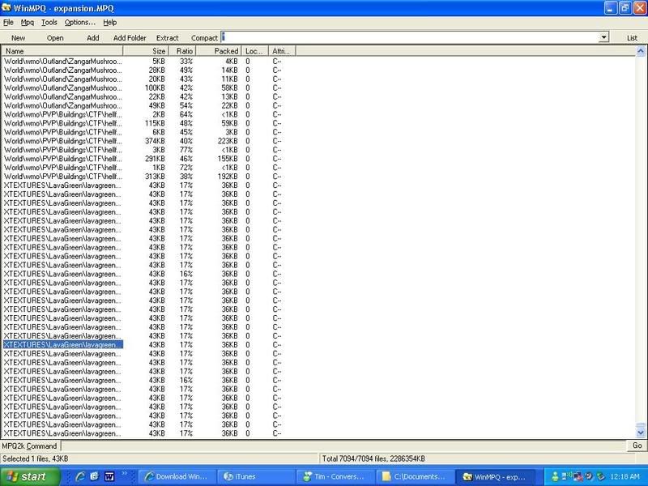Viewport: 648px width, 486px height.
Task: Click the highlighted XTEXTURES\LavaGreen row
Action: (63, 345)
